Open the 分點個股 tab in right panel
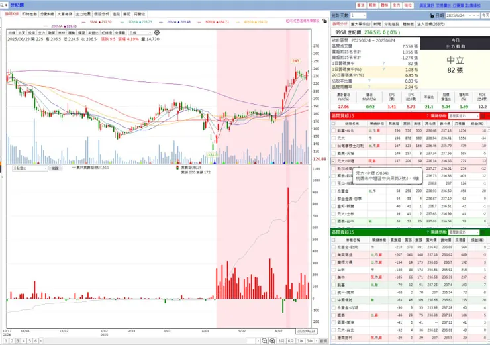Image resolution: width=490 pixels, height=345 pixels. click(391, 24)
